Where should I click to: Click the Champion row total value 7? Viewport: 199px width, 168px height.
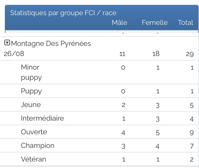pos(191,147)
